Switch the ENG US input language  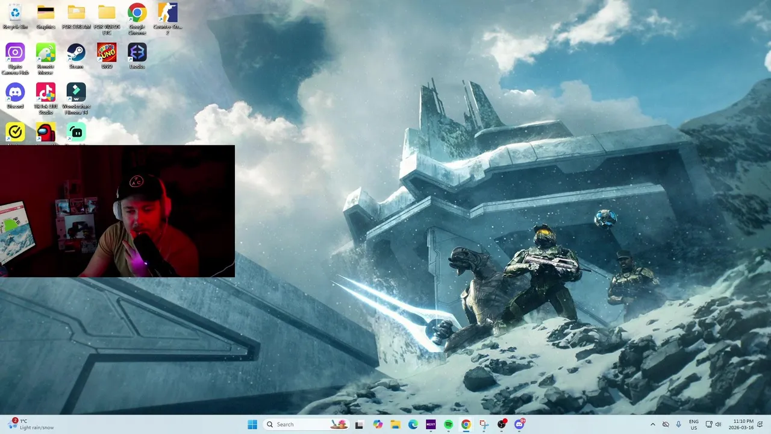[694, 424]
